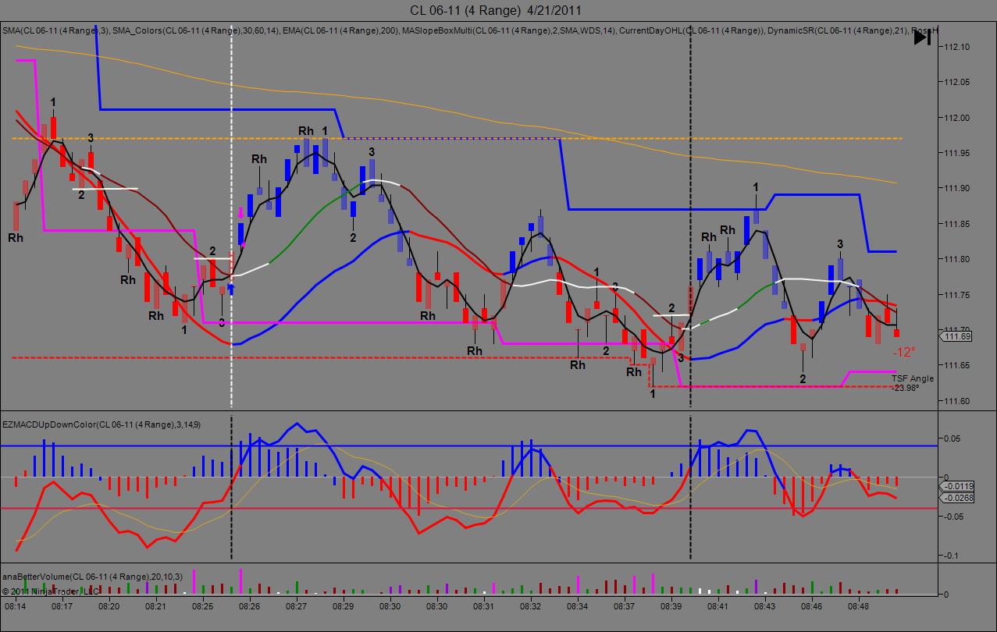Click the anaBetterVolume panel label

92,576
